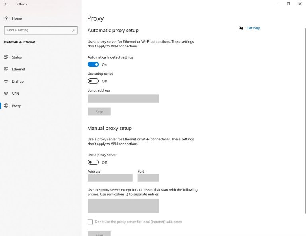306x236 pixels.
Task: Maximize the Settings window
Action: coord(288,4)
